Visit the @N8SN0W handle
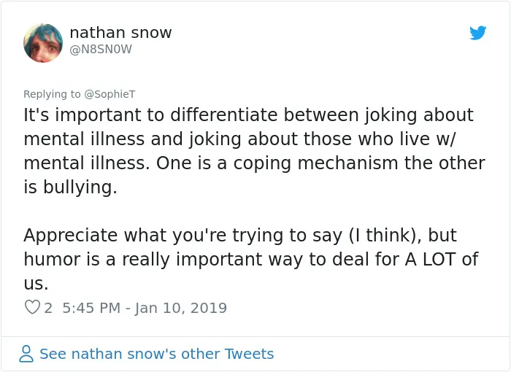Image resolution: width=511 pixels, height=372 pixels. point(101,50)
